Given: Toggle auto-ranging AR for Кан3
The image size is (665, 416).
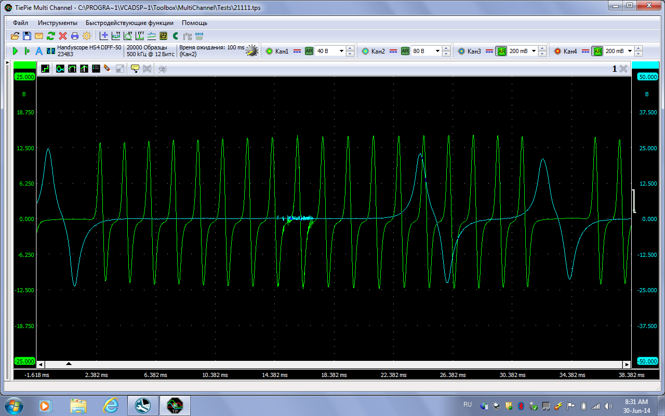Looking at the screenshot, I should coord(501,51).
